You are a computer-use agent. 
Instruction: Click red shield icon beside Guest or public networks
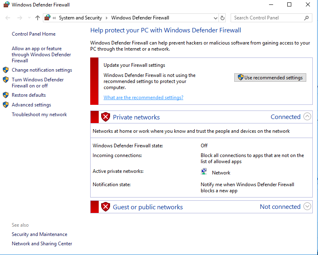pos(106,207)
